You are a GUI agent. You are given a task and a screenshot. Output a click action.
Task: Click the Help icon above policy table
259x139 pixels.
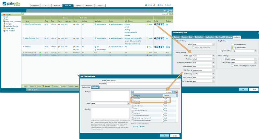coord(168,11)
